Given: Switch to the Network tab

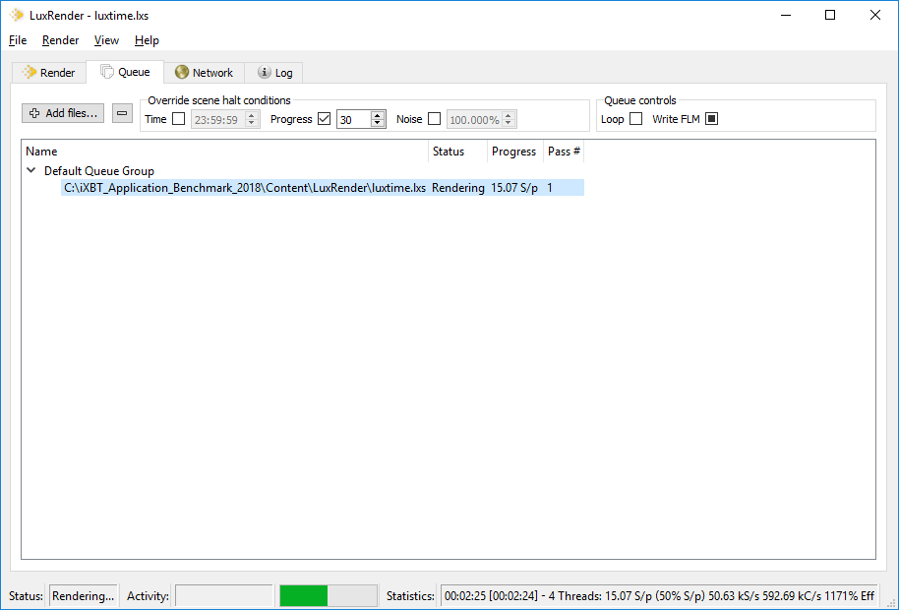Looking at the screenshot, I should point(205,72).
